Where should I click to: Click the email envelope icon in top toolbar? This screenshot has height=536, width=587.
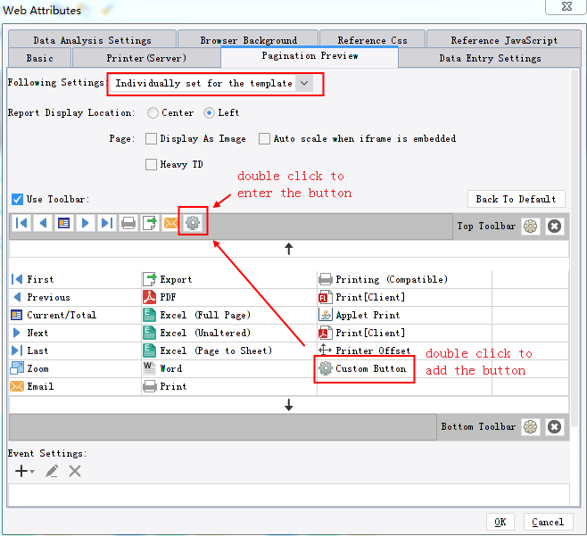tap(170, 224)
